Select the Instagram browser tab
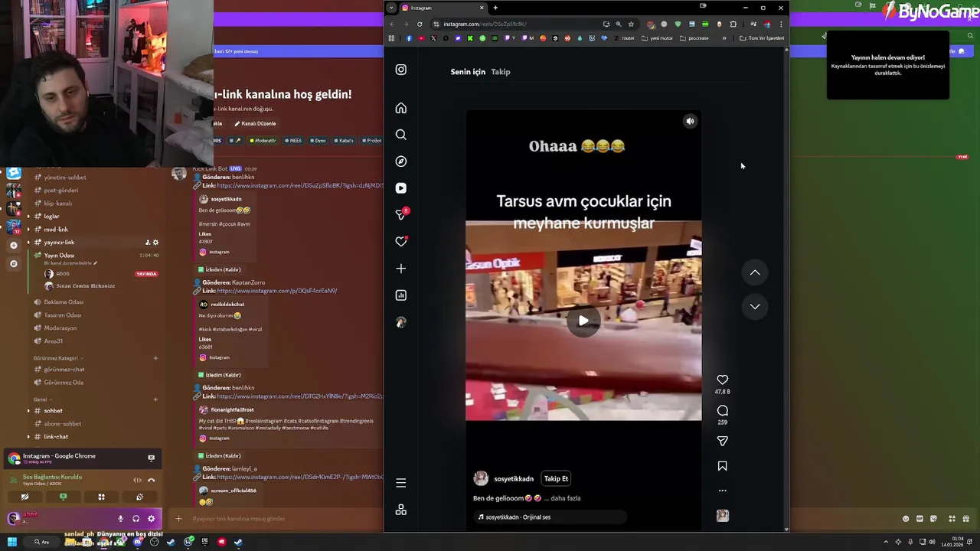The image size is (980, 551). click(443, 8)
